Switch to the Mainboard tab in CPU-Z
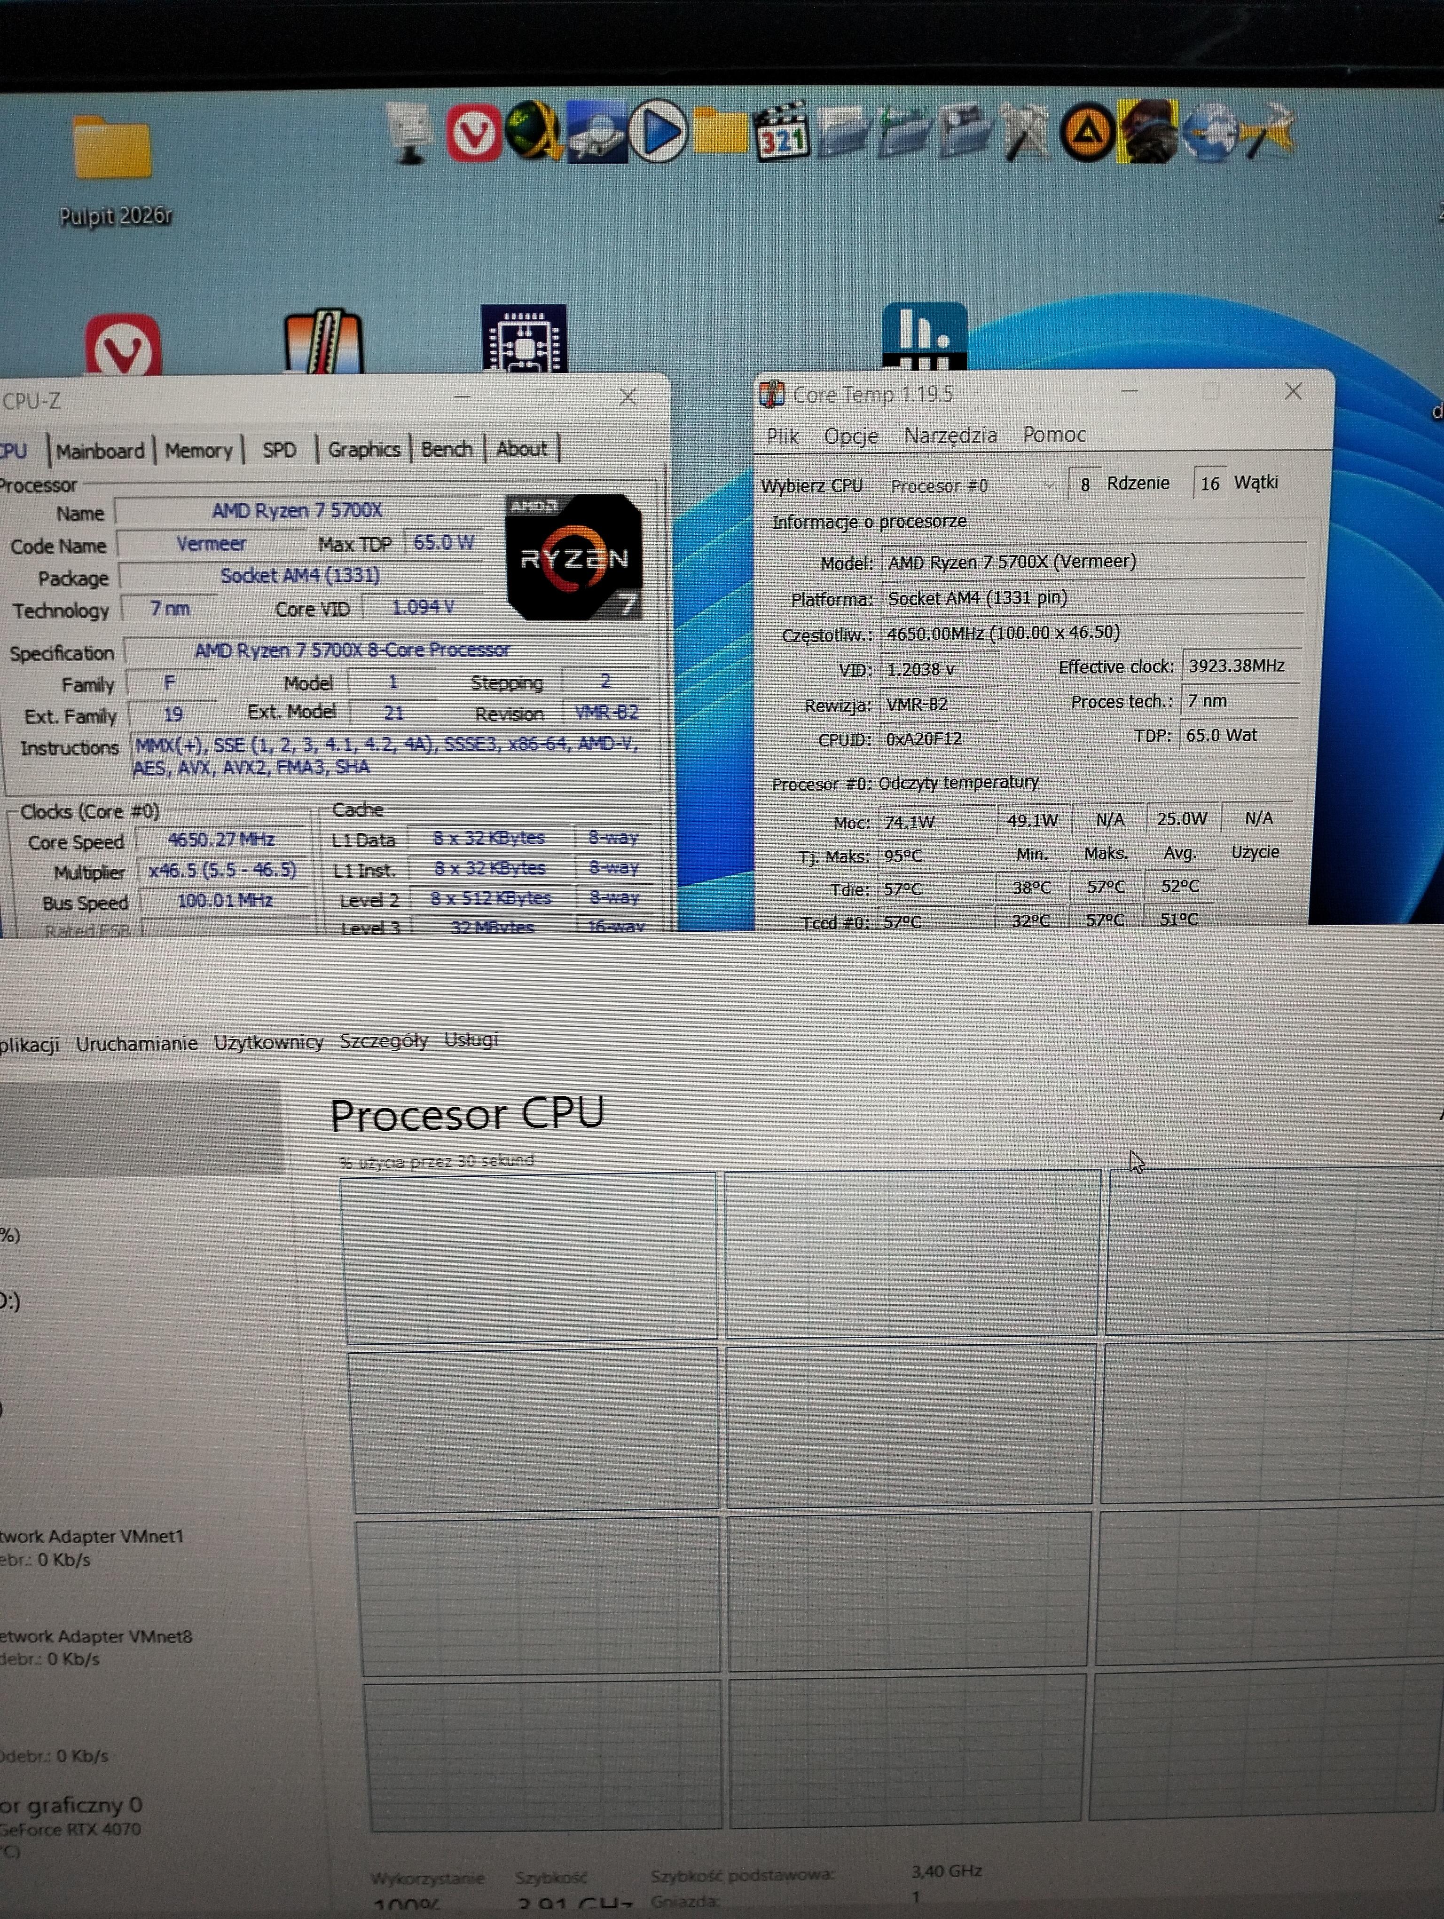The width and height of the screenshot is (1444, 1919). pyautogui.click(x=100, y=450)
